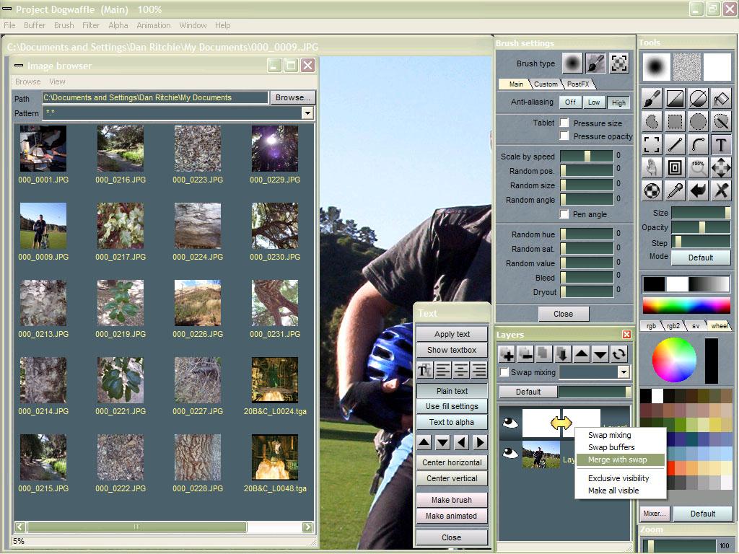Open the brush Mode Default selector
The image size is (739, 554).
(x=700, y=258)
